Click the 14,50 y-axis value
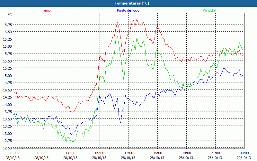The width and height of the screenshot is (257, 161). tap(7, 90)
